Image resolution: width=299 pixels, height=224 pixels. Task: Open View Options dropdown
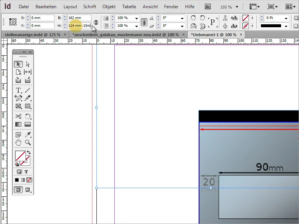tap(255, 7)
